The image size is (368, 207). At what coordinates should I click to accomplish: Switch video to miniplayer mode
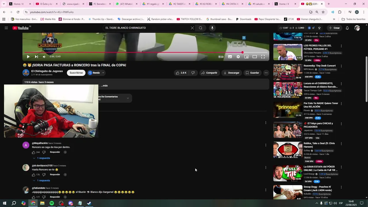click(x=246, y=57)
